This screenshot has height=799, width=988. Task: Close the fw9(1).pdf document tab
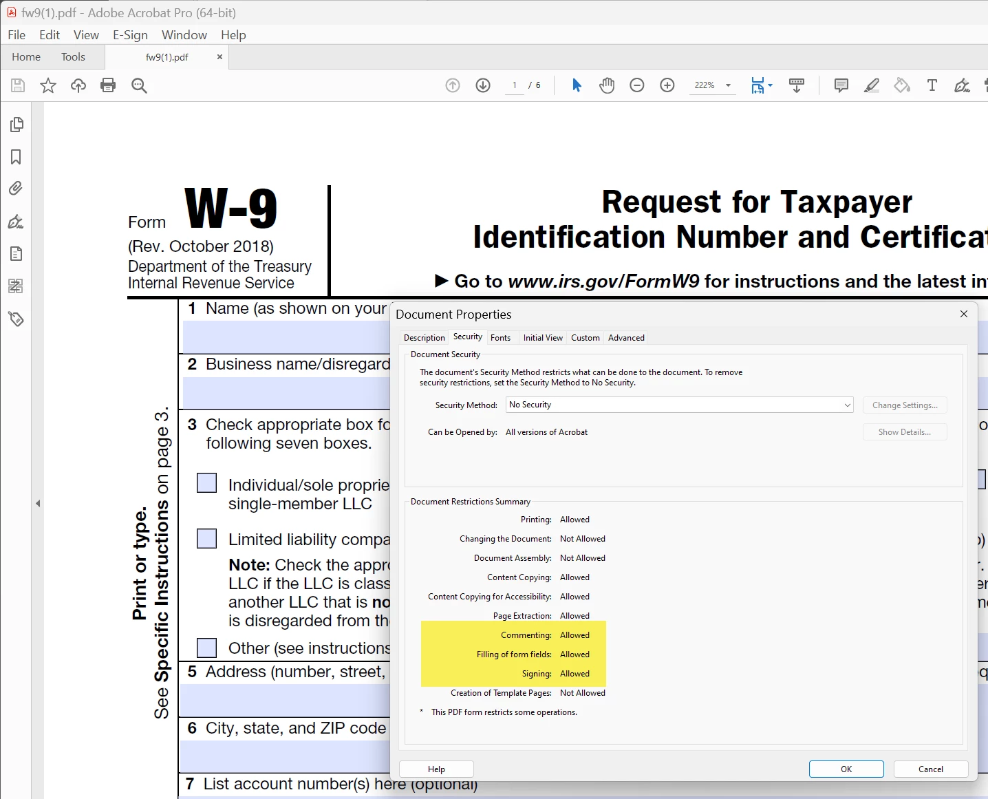(219, 57)
